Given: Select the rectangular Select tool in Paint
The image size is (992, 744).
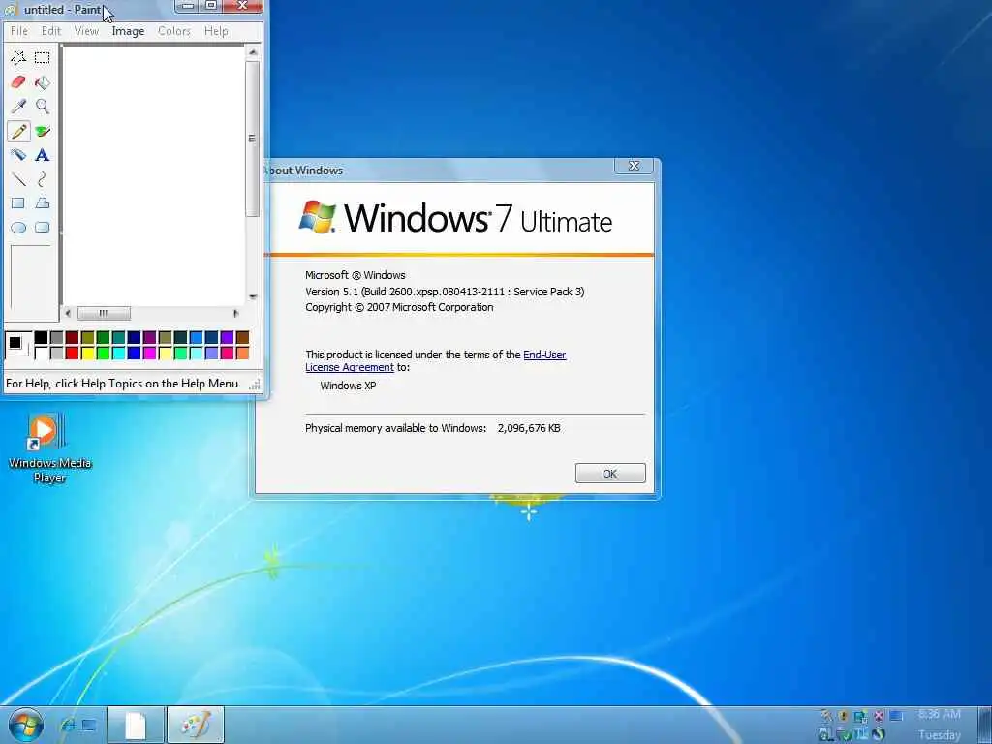Looking at the screenshot, I should pyautogui.click(x=43, y=57).
